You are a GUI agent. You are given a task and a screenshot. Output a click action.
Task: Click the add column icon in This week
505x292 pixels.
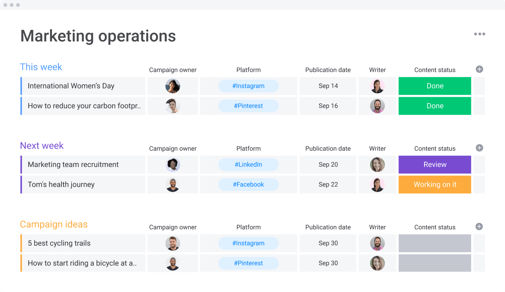(479, 69)
